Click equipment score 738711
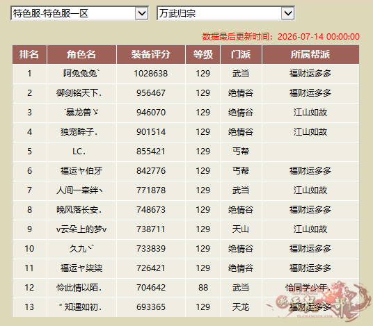Image resolution: width=373 pixels, height=326 pixels. click(150, 229)
